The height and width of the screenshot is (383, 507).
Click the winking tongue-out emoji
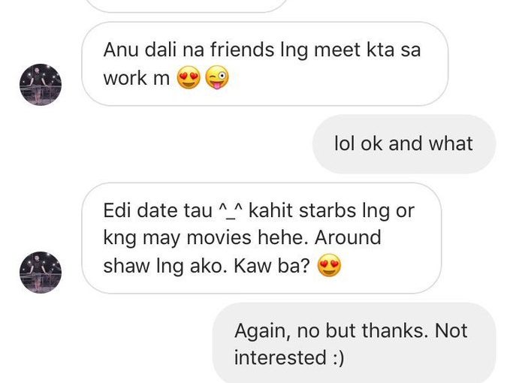(x=217, y=77)
